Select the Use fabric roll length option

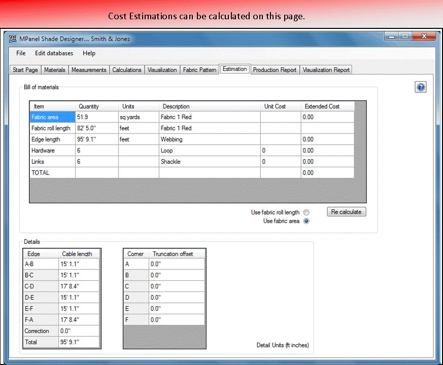(x=306, y=212)
